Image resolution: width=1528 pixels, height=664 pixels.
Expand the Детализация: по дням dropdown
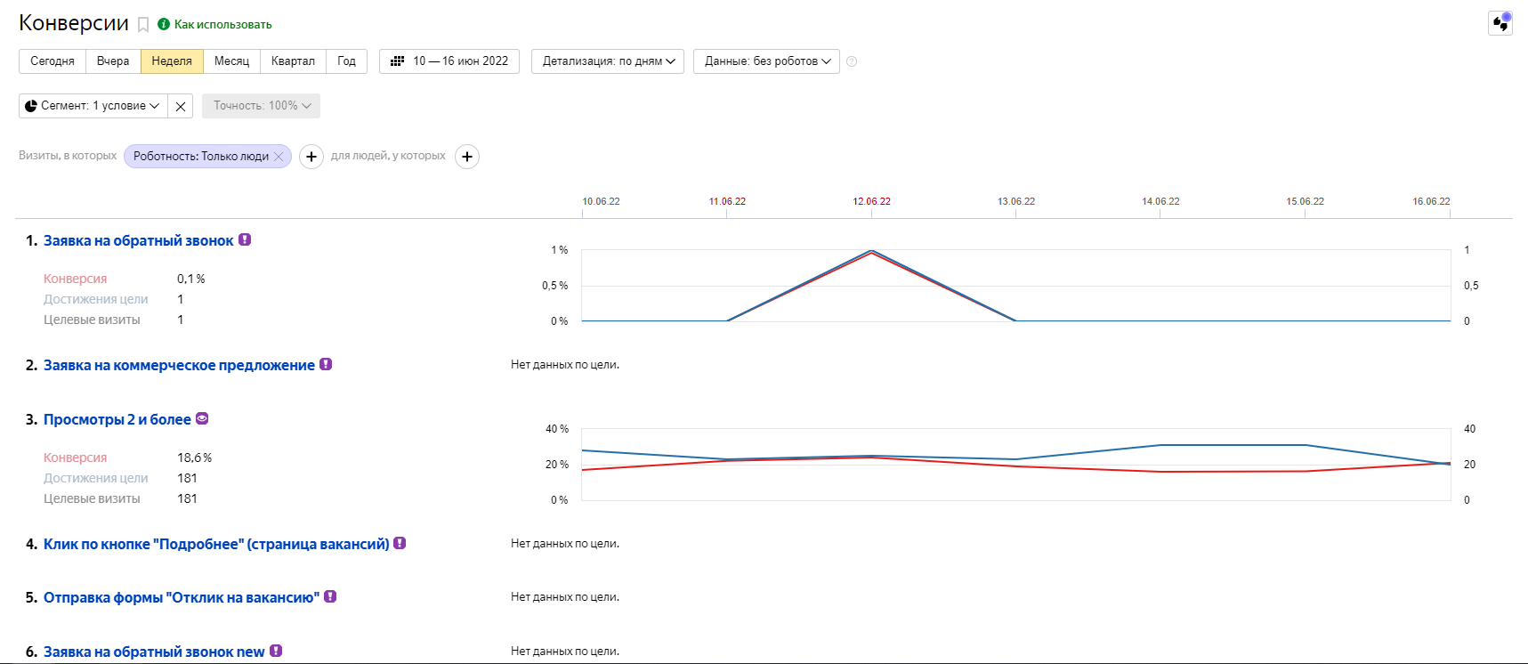[x=608, y=61]
